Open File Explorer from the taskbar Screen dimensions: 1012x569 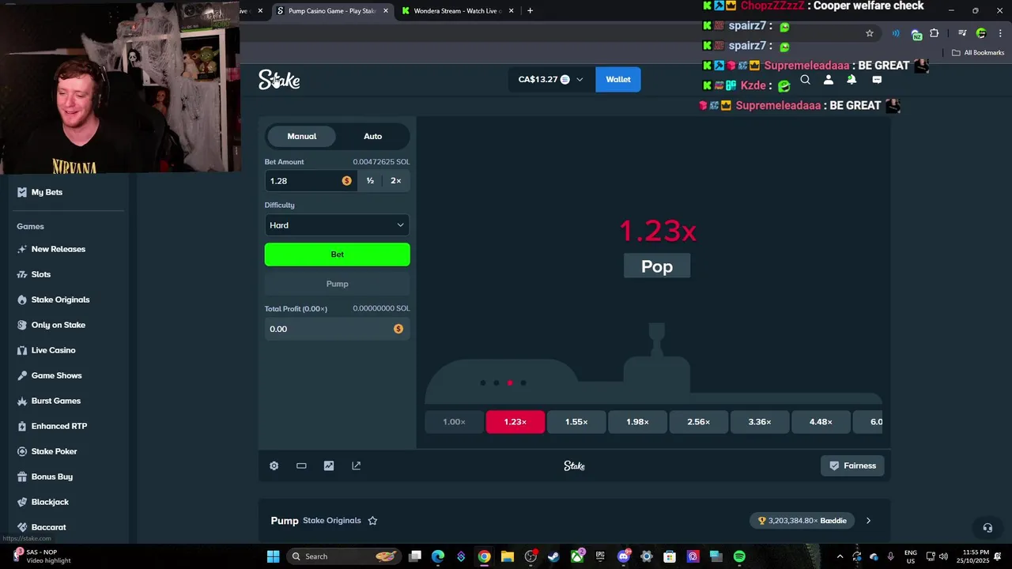pyautogui.click(x=508, y=556)
